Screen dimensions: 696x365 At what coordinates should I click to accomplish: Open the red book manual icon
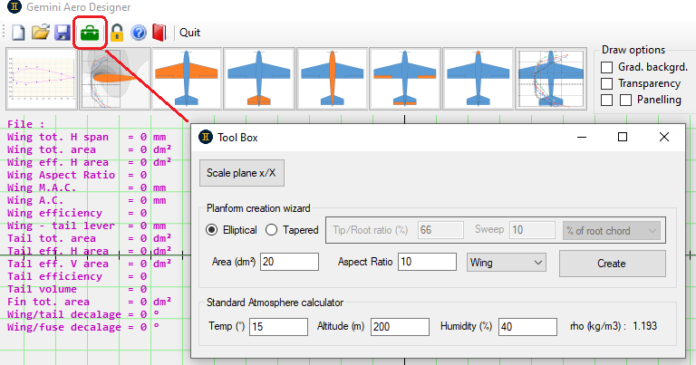point(159,33)
